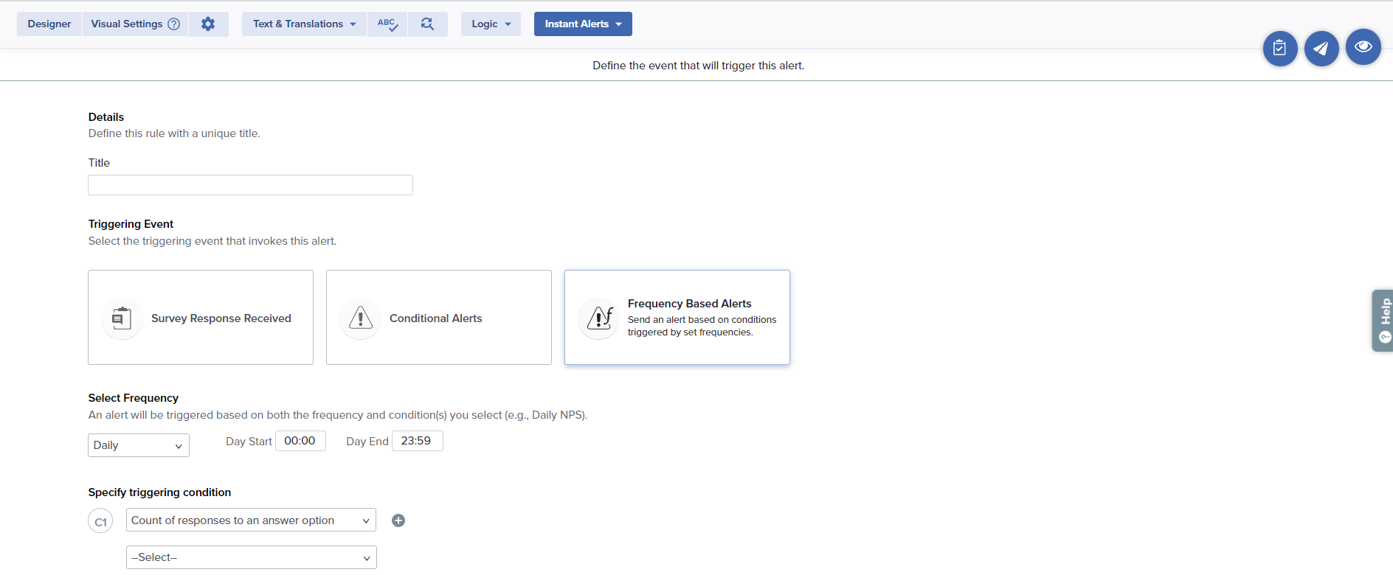This screenshot has width=1393, height=575.
Task: Click the eye preview icon
Action: click(1363, 47)
